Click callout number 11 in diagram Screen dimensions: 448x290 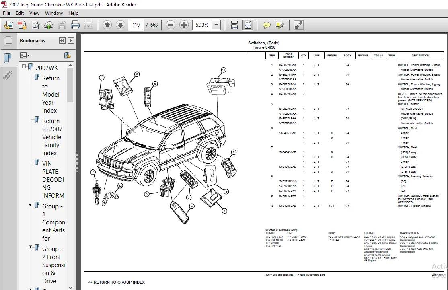coord(93,172)
